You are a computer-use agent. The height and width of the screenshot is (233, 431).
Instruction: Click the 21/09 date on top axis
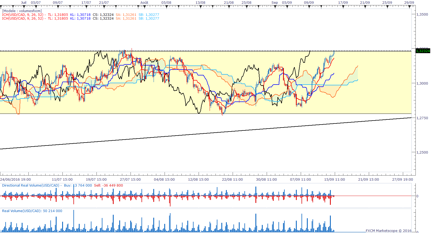pos(365,2)
